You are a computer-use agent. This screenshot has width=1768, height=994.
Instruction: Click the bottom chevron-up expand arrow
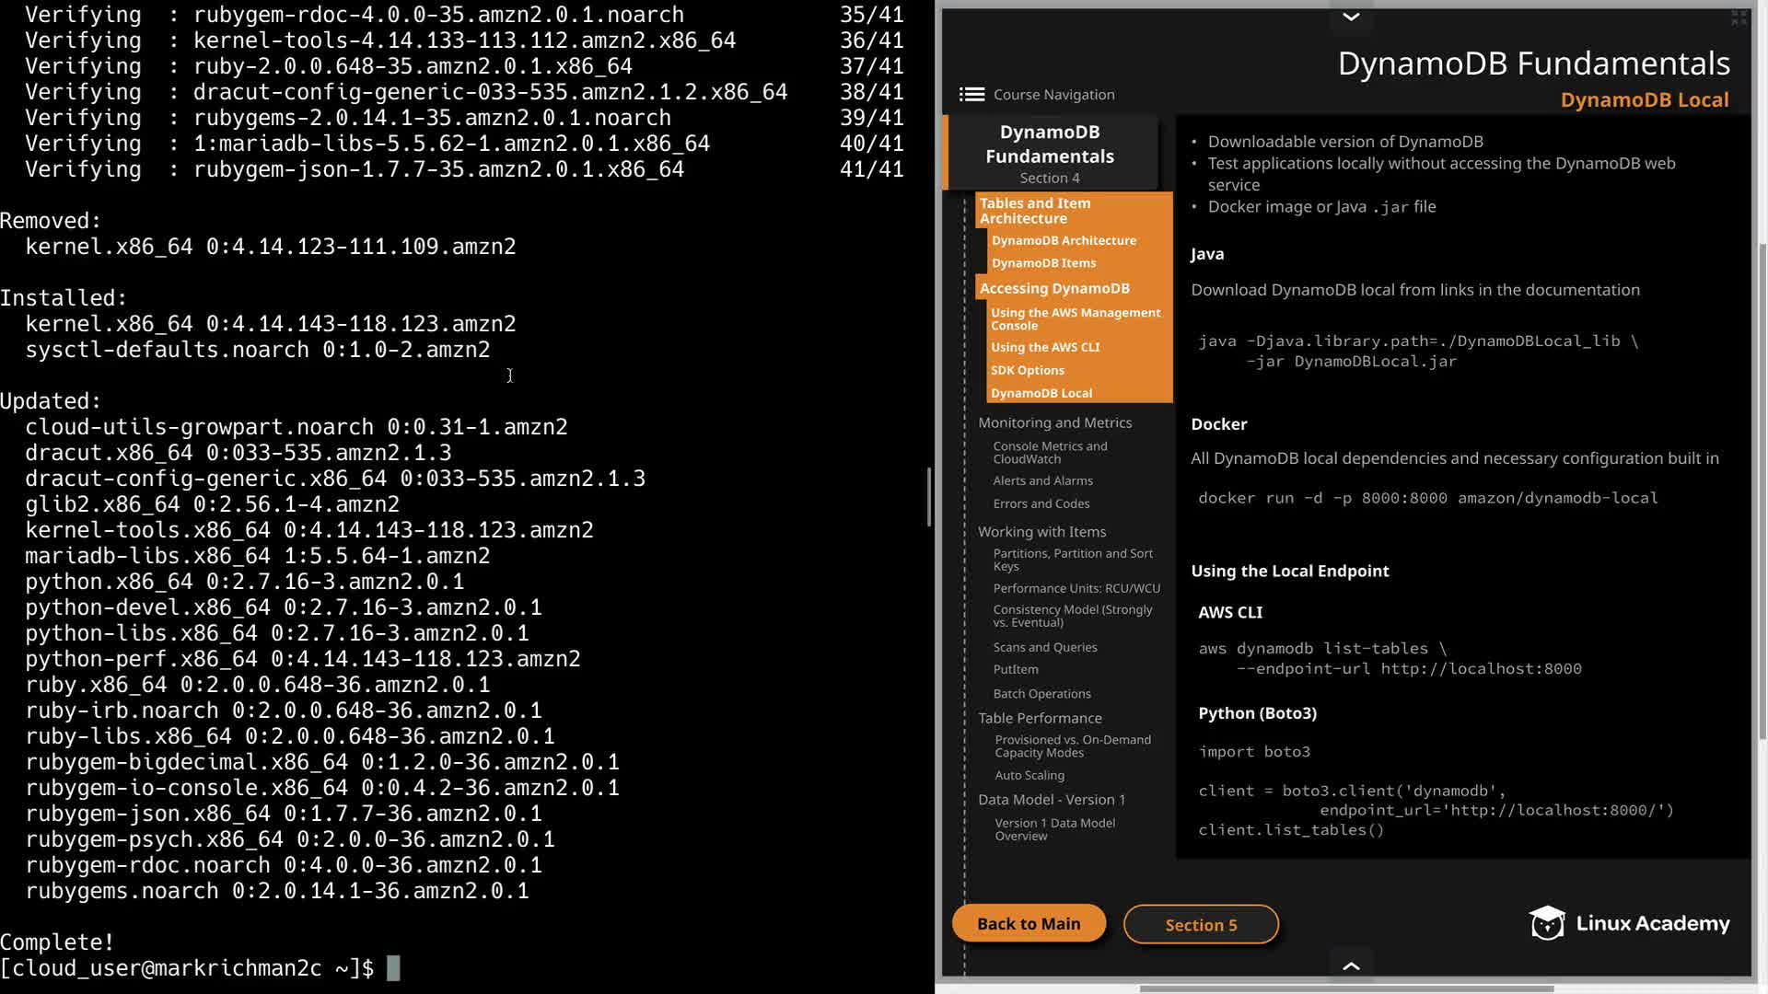tap(1351, 965)
